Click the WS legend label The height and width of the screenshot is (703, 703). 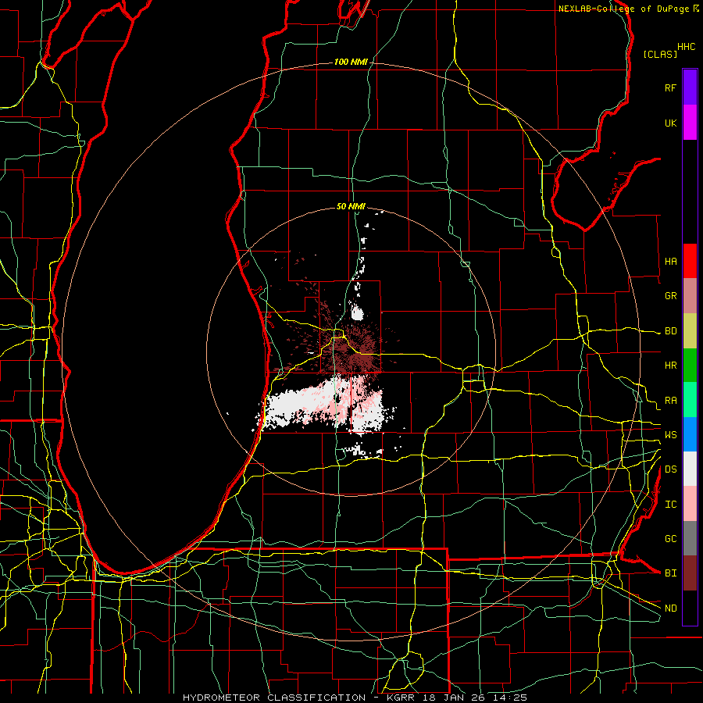coord(670,435)
